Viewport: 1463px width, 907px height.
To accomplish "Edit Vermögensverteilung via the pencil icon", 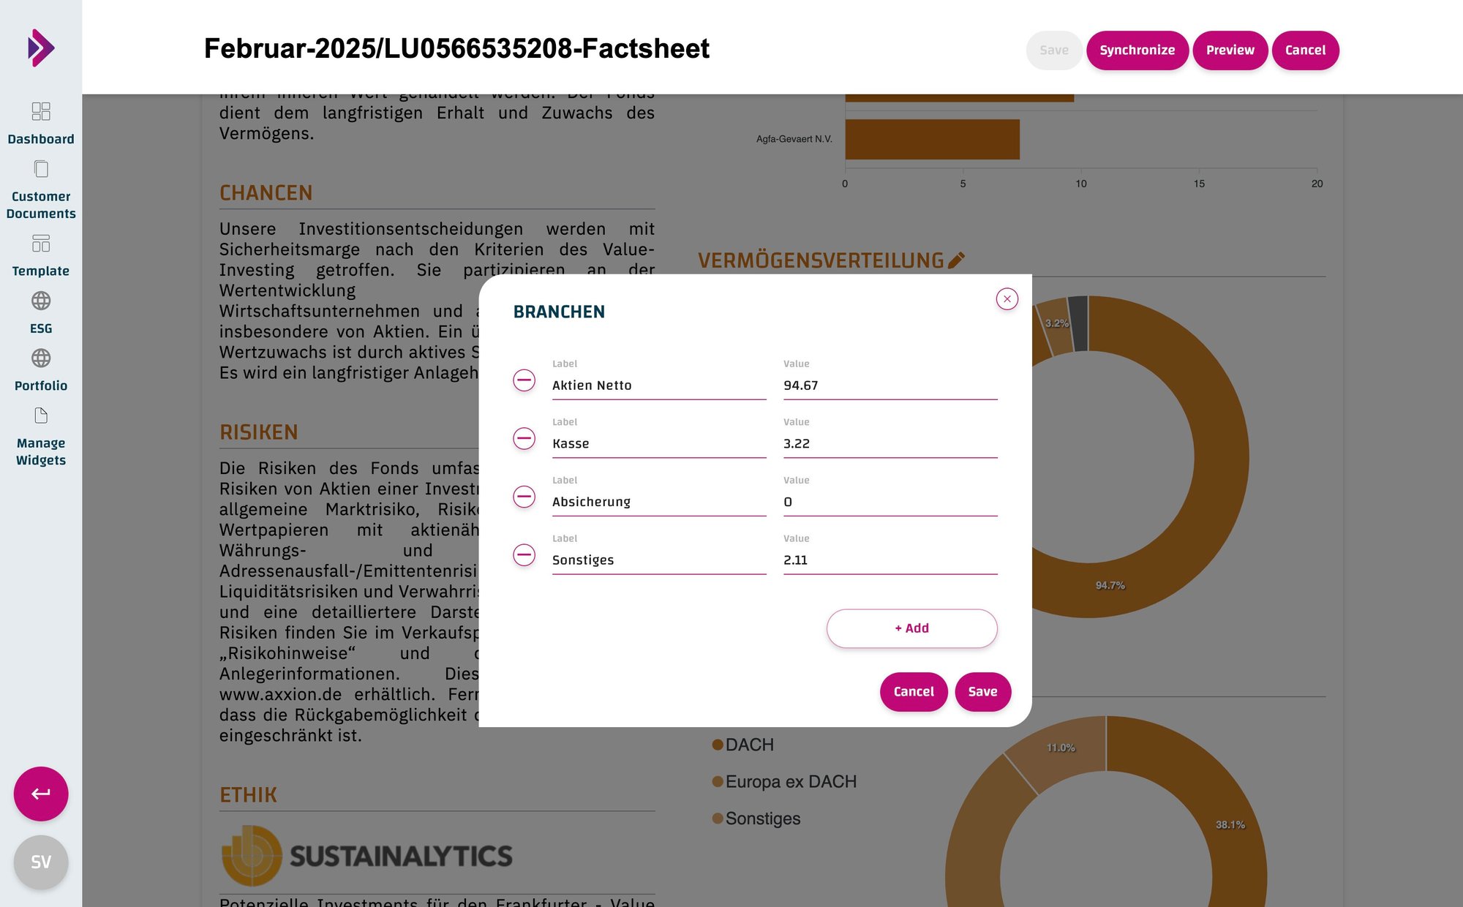I will click(956, 258).
